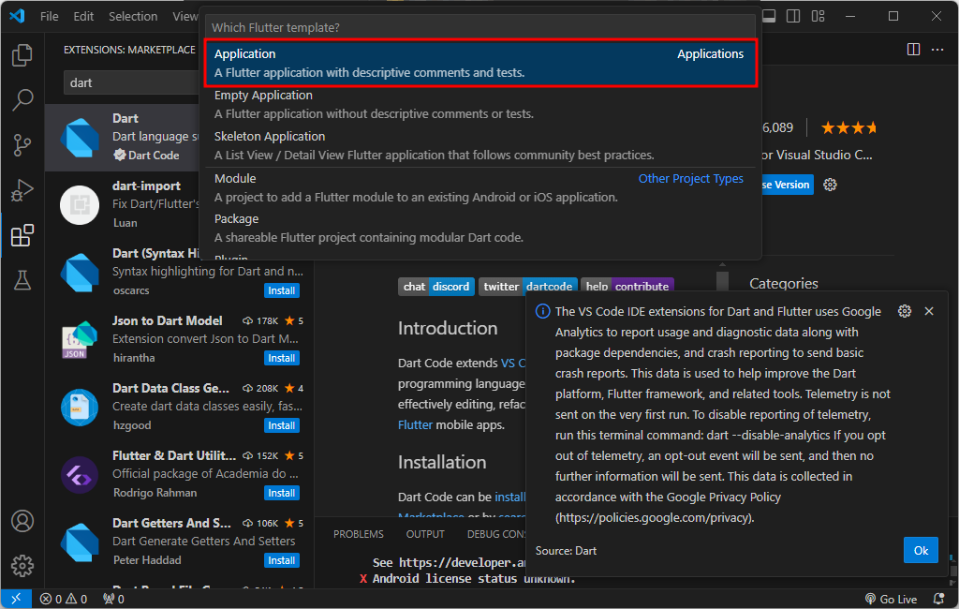Click the Flutter & Dart Utilities logo
The height and width of the screenshot is (609, 959).
[x=81, y=474]
